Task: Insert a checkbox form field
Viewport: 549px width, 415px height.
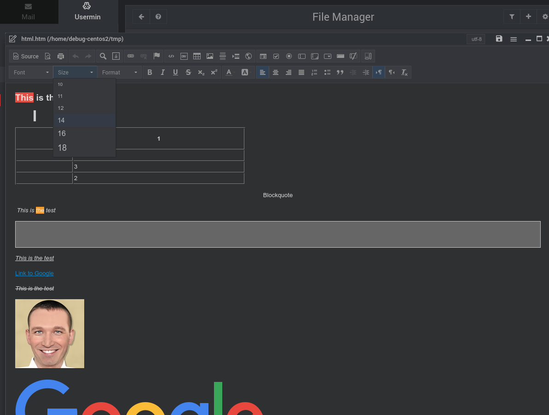Action: (x=276, y=56)
